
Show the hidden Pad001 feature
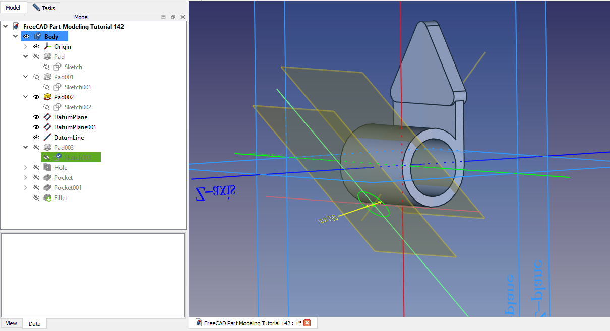(36, 77)
